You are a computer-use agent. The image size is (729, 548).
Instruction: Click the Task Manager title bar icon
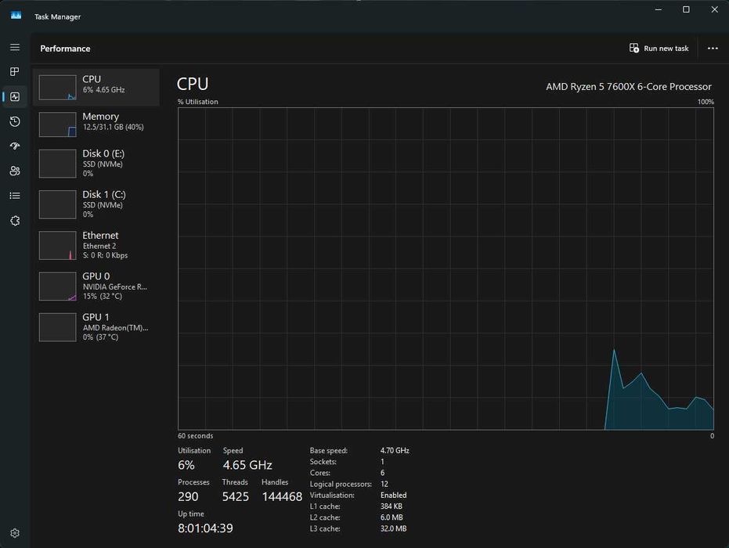click(x=16, y=16)
